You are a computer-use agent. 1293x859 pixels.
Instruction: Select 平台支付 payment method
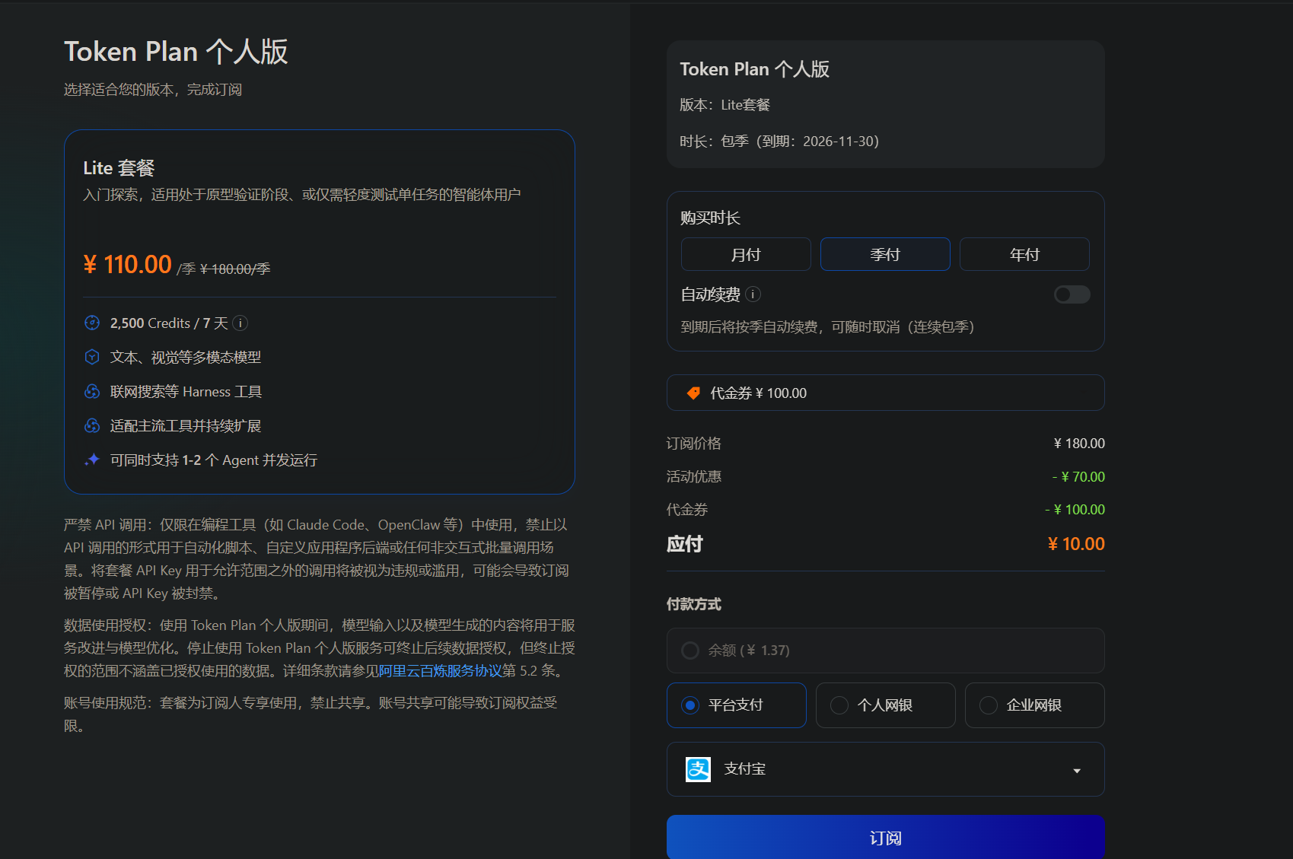[x=736, y=705]
